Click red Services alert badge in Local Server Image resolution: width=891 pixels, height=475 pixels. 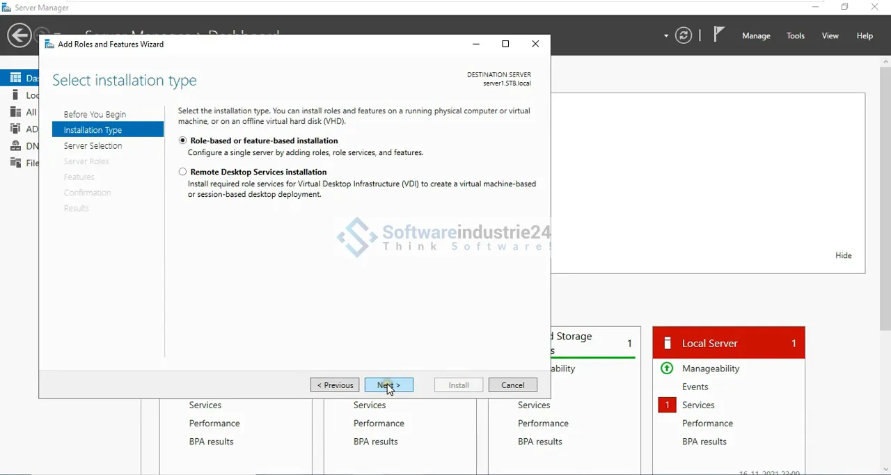point(667,405)
